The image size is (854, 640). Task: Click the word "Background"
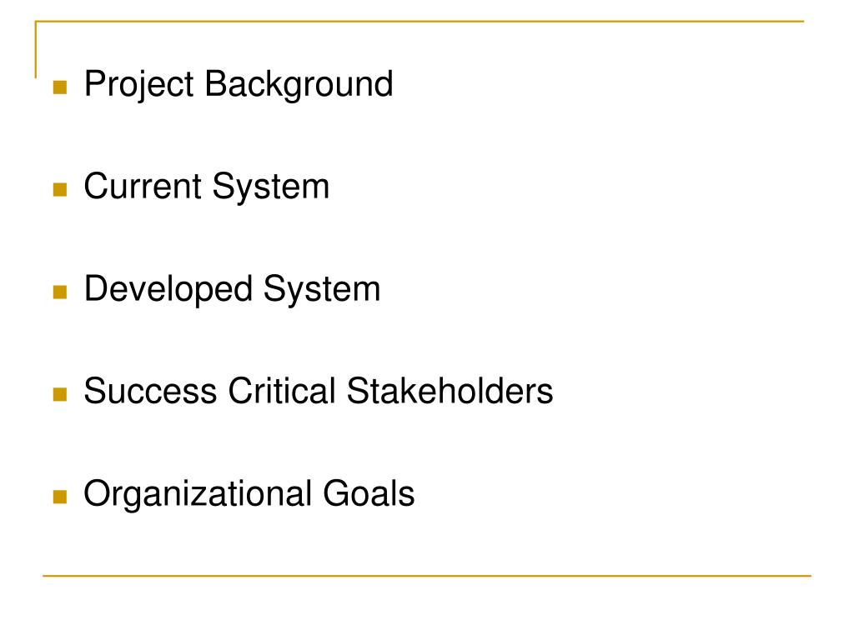(x=299, y=85)
